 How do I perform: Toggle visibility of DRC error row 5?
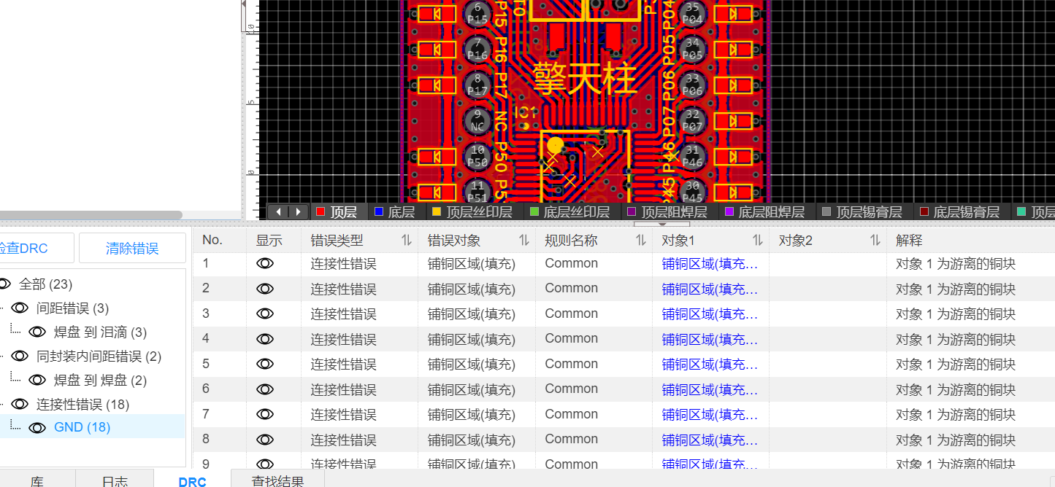[x=265, y=365]
